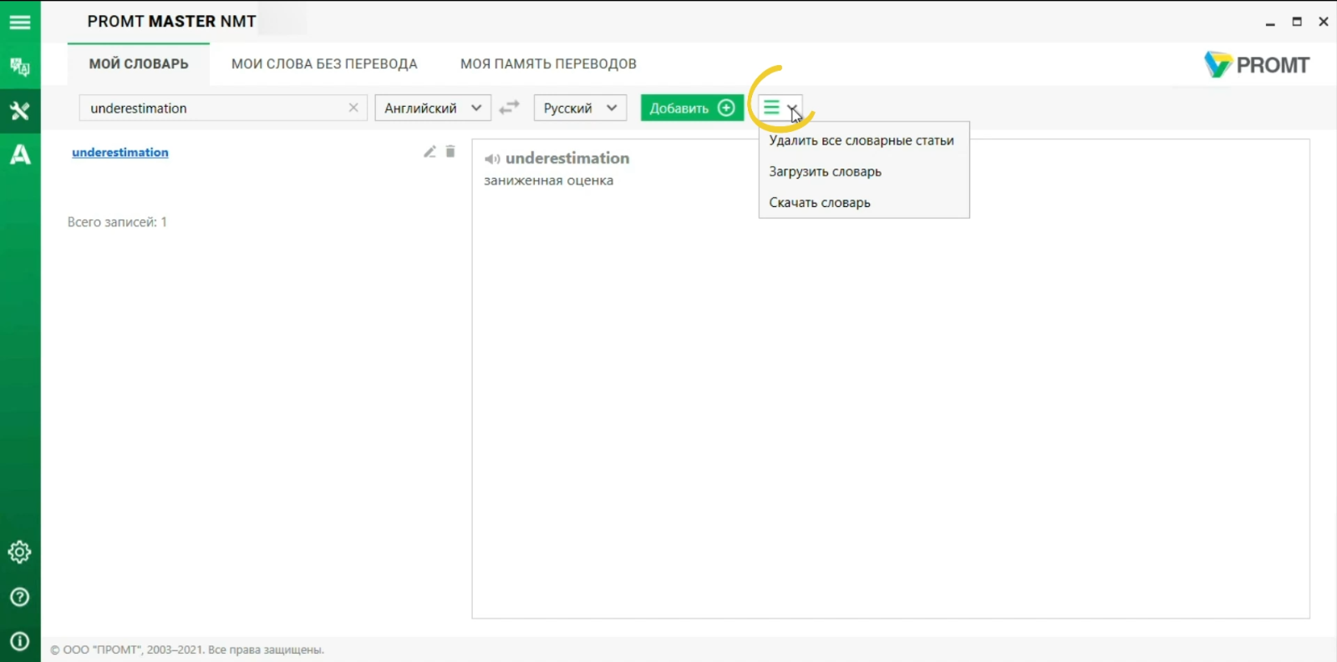Open the help question mark icon
The image size is (1337, 662).
[x=20, y=597]
